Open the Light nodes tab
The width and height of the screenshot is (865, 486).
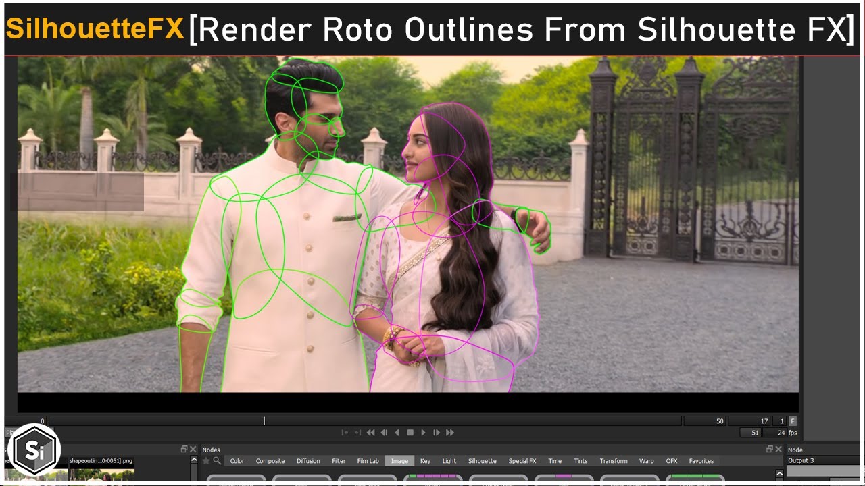(x=449, y=461)
